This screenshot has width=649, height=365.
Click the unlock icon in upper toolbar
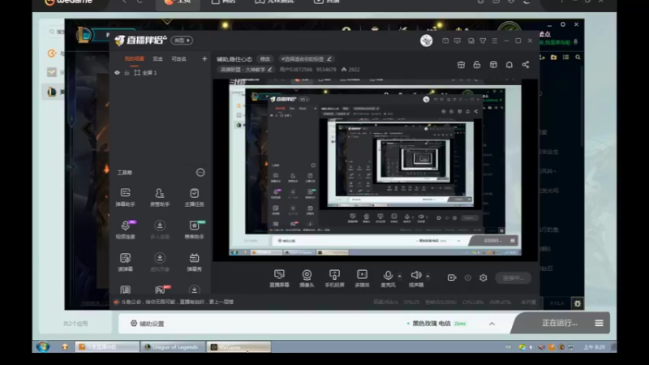[477, 65]
